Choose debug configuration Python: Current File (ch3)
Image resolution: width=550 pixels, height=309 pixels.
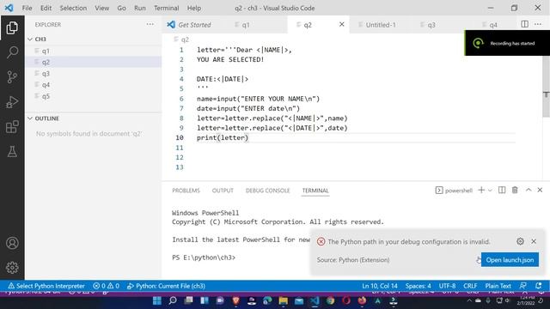click(x=166, y=286)
